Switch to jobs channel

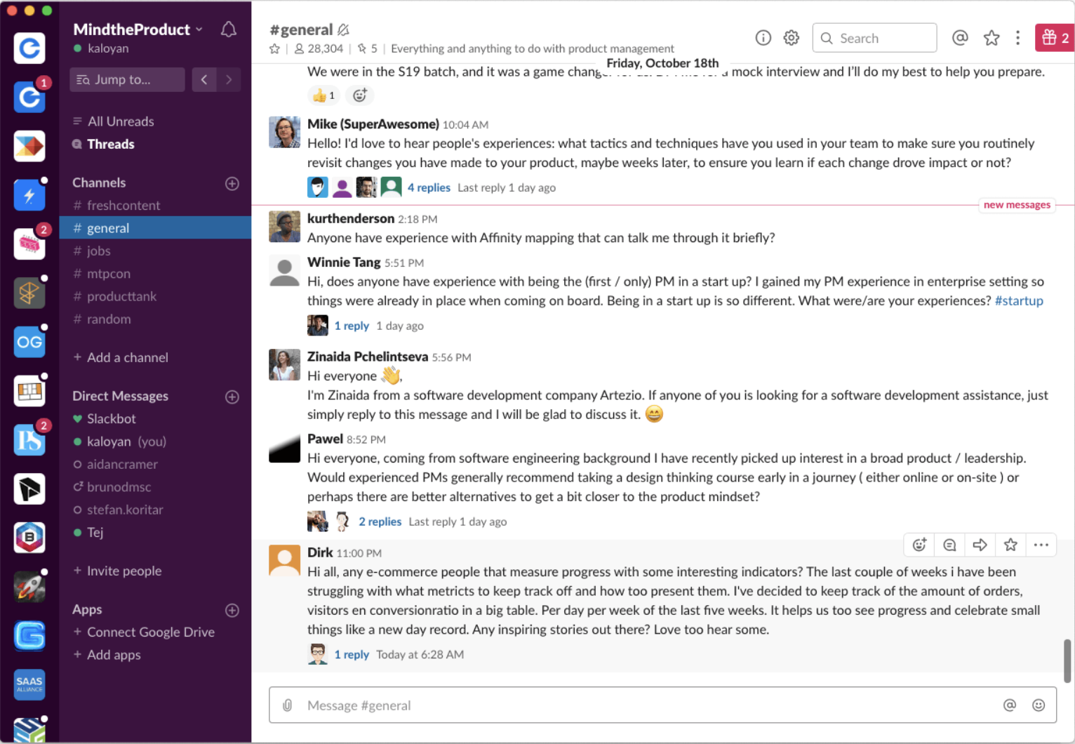click(x=155, y=251)
